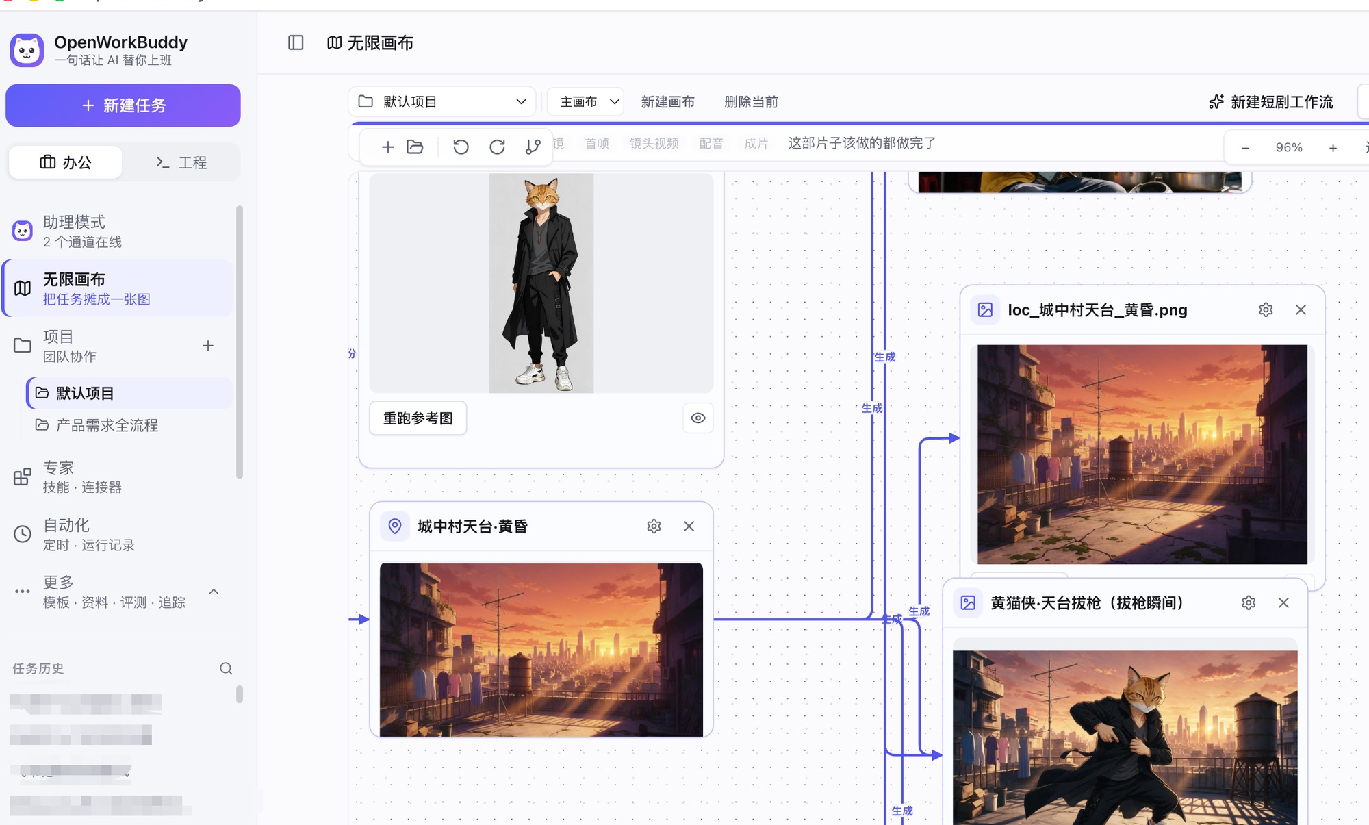
Task: Click 新建画布 in the toolbar
Action: (667, 102)
